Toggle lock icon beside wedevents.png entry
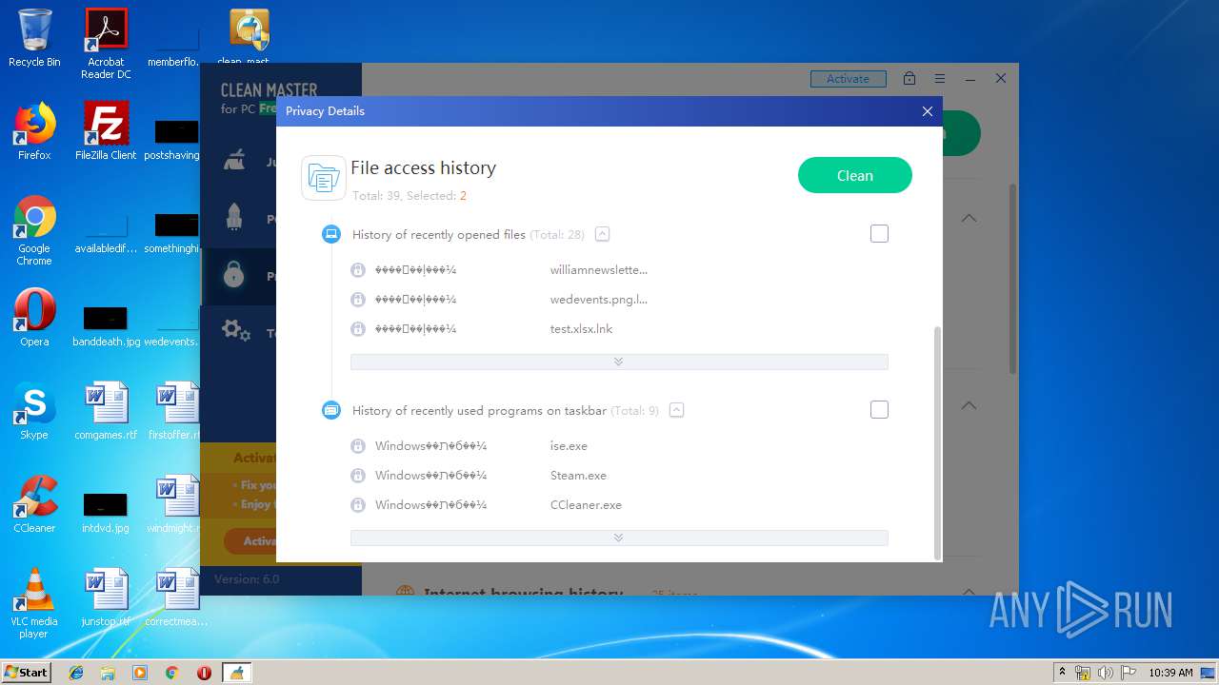Screen dimensions: 1219x685 (358, 300)
